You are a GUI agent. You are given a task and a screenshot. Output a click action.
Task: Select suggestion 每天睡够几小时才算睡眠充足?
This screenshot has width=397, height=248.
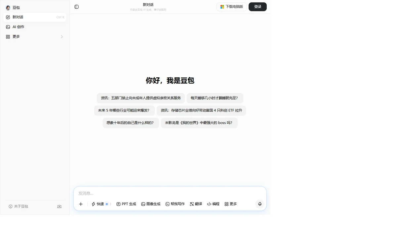(215, 98)
